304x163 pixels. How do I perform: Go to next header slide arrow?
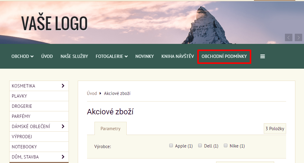298,37
